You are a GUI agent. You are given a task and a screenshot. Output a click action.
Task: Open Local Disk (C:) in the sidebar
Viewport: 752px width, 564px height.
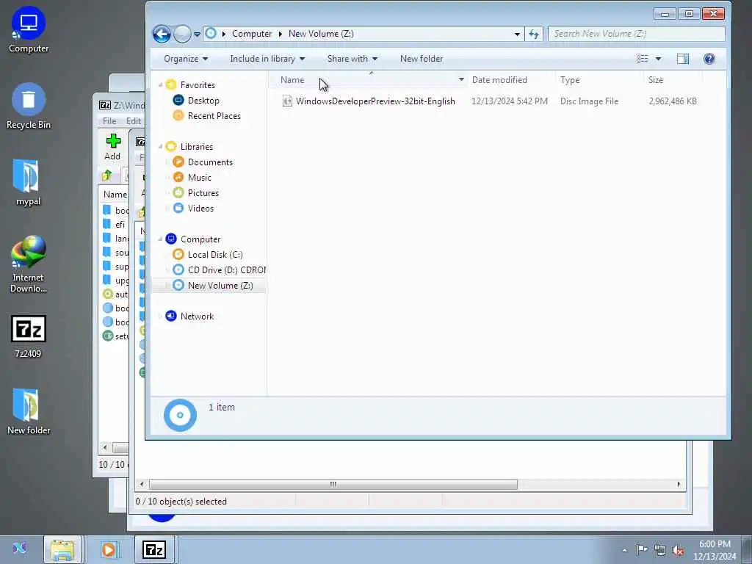pos(215,255)
